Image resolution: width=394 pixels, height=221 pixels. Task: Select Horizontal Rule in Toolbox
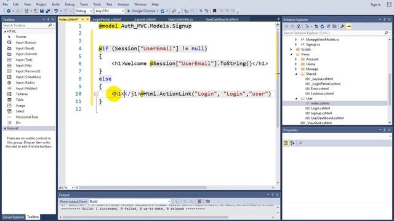click(x=27, y=117)
